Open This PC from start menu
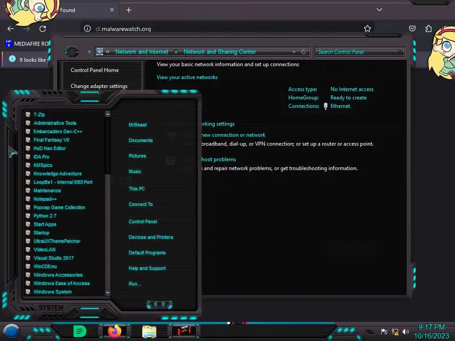 point(137,188)
